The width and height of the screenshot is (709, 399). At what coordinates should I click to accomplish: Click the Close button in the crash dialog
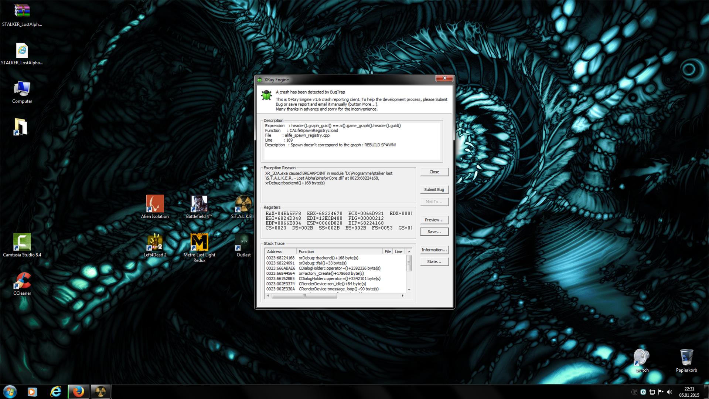point(434,172)
